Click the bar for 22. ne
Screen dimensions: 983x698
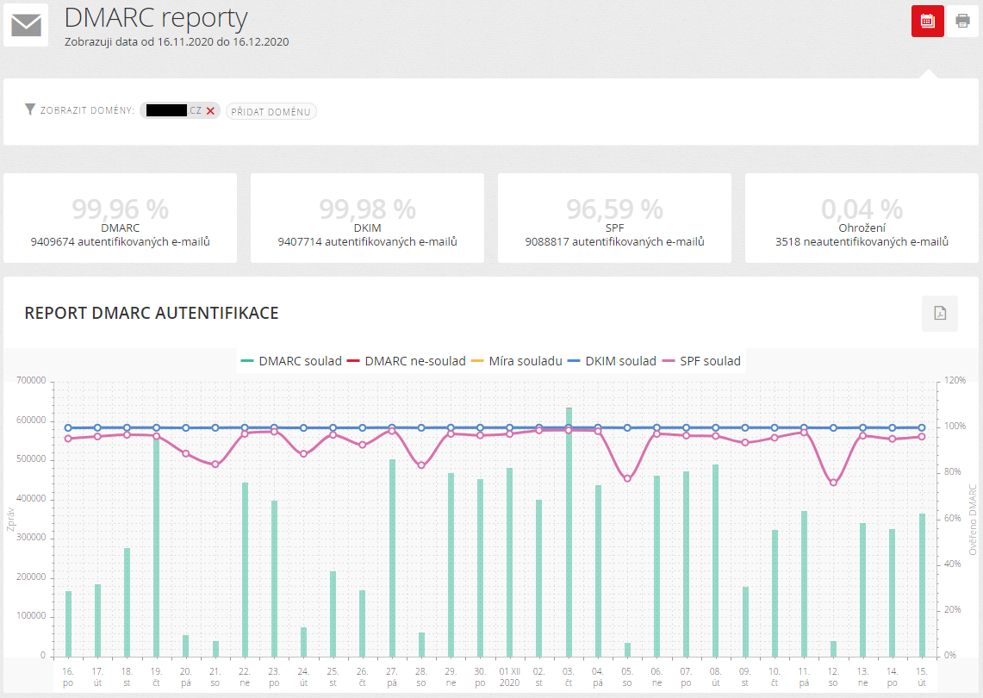[245, 570]
